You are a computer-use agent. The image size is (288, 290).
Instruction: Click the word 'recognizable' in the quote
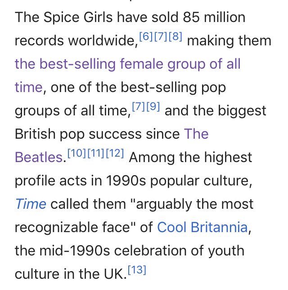pyautogui.click(x=56, y=228)
